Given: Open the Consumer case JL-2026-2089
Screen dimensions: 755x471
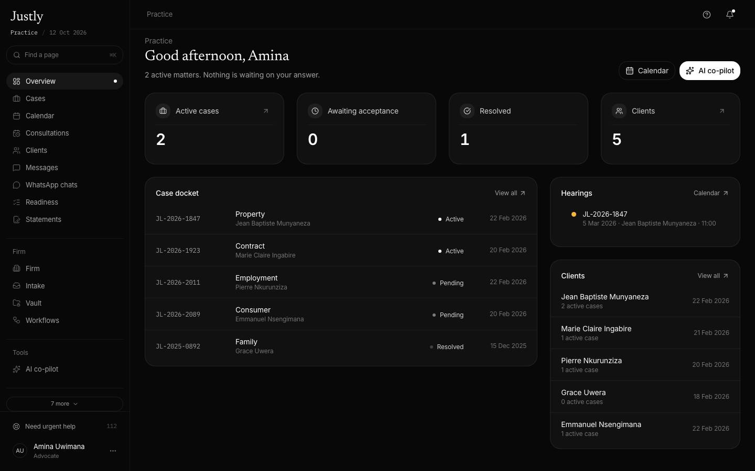Looking at the screenshot, I should tap(341, 314).
